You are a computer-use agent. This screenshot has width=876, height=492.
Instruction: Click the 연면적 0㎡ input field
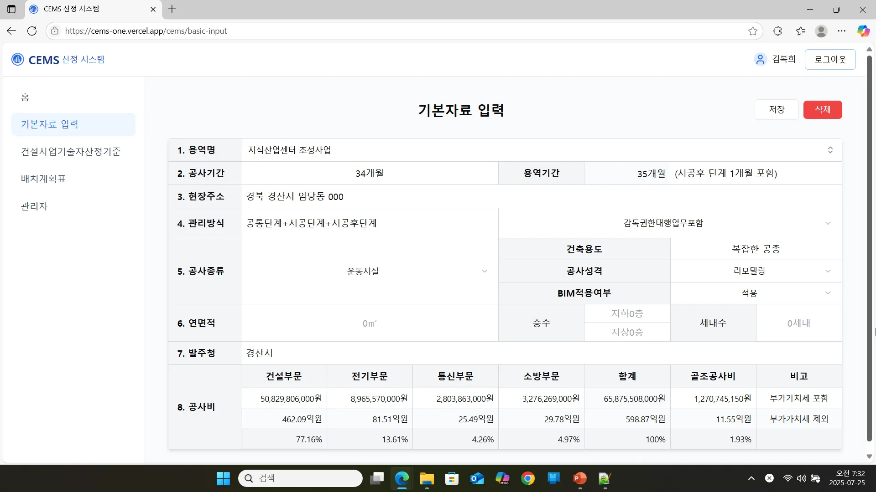click(x=370, y=323)
